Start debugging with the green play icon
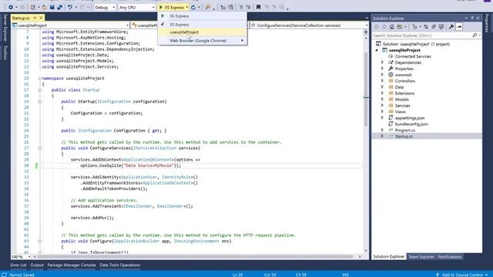 [x=161, y=7]
